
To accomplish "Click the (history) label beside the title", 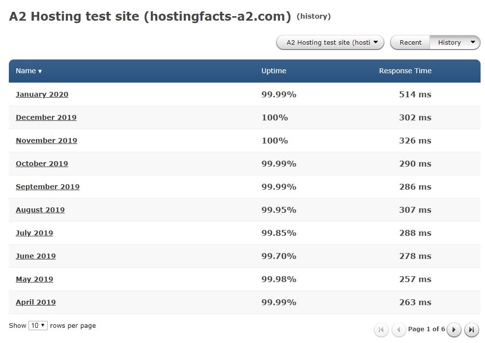I will [314, 16].
